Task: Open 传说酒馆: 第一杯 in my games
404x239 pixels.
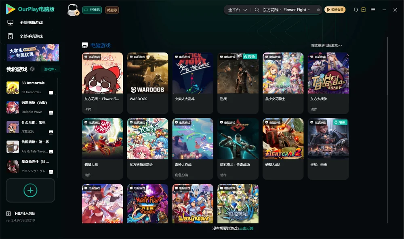Action: coord(30,147)
